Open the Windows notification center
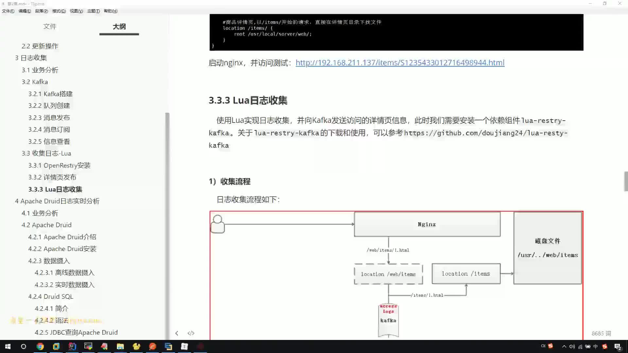Screen dimensions: 628x353 pos(618,347)
